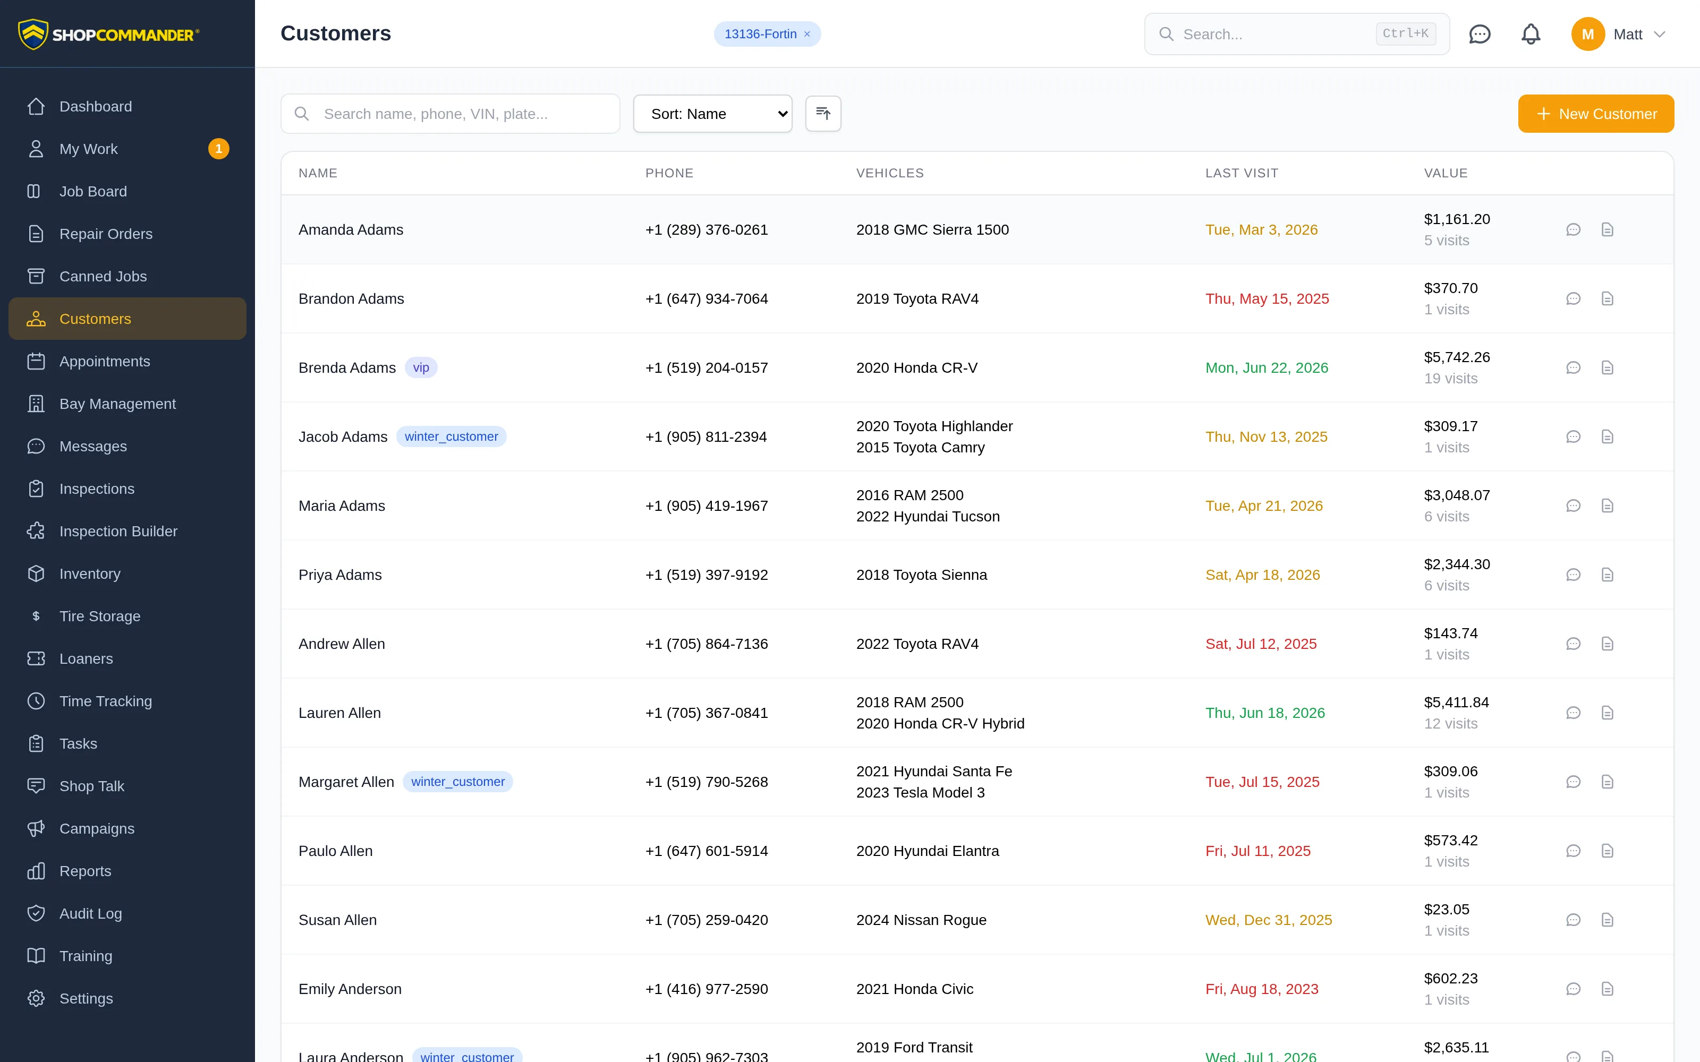Viewport: 1700px width, 1062px height.
Task: Click the Campaigns megaphone icon
Action: [x=36, y=829]
